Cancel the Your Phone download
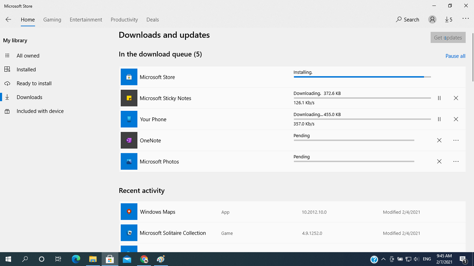 [x=456, y=119]
